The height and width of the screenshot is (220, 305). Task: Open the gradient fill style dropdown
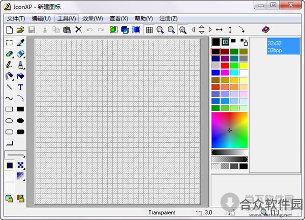point(20,176)
